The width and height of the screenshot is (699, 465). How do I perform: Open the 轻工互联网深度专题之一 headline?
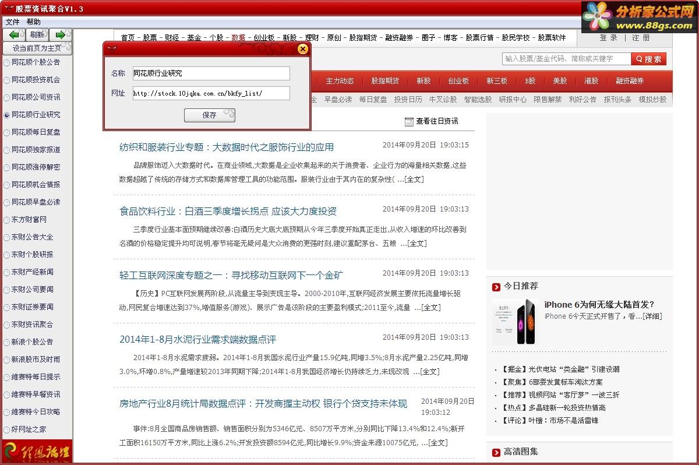231,276
